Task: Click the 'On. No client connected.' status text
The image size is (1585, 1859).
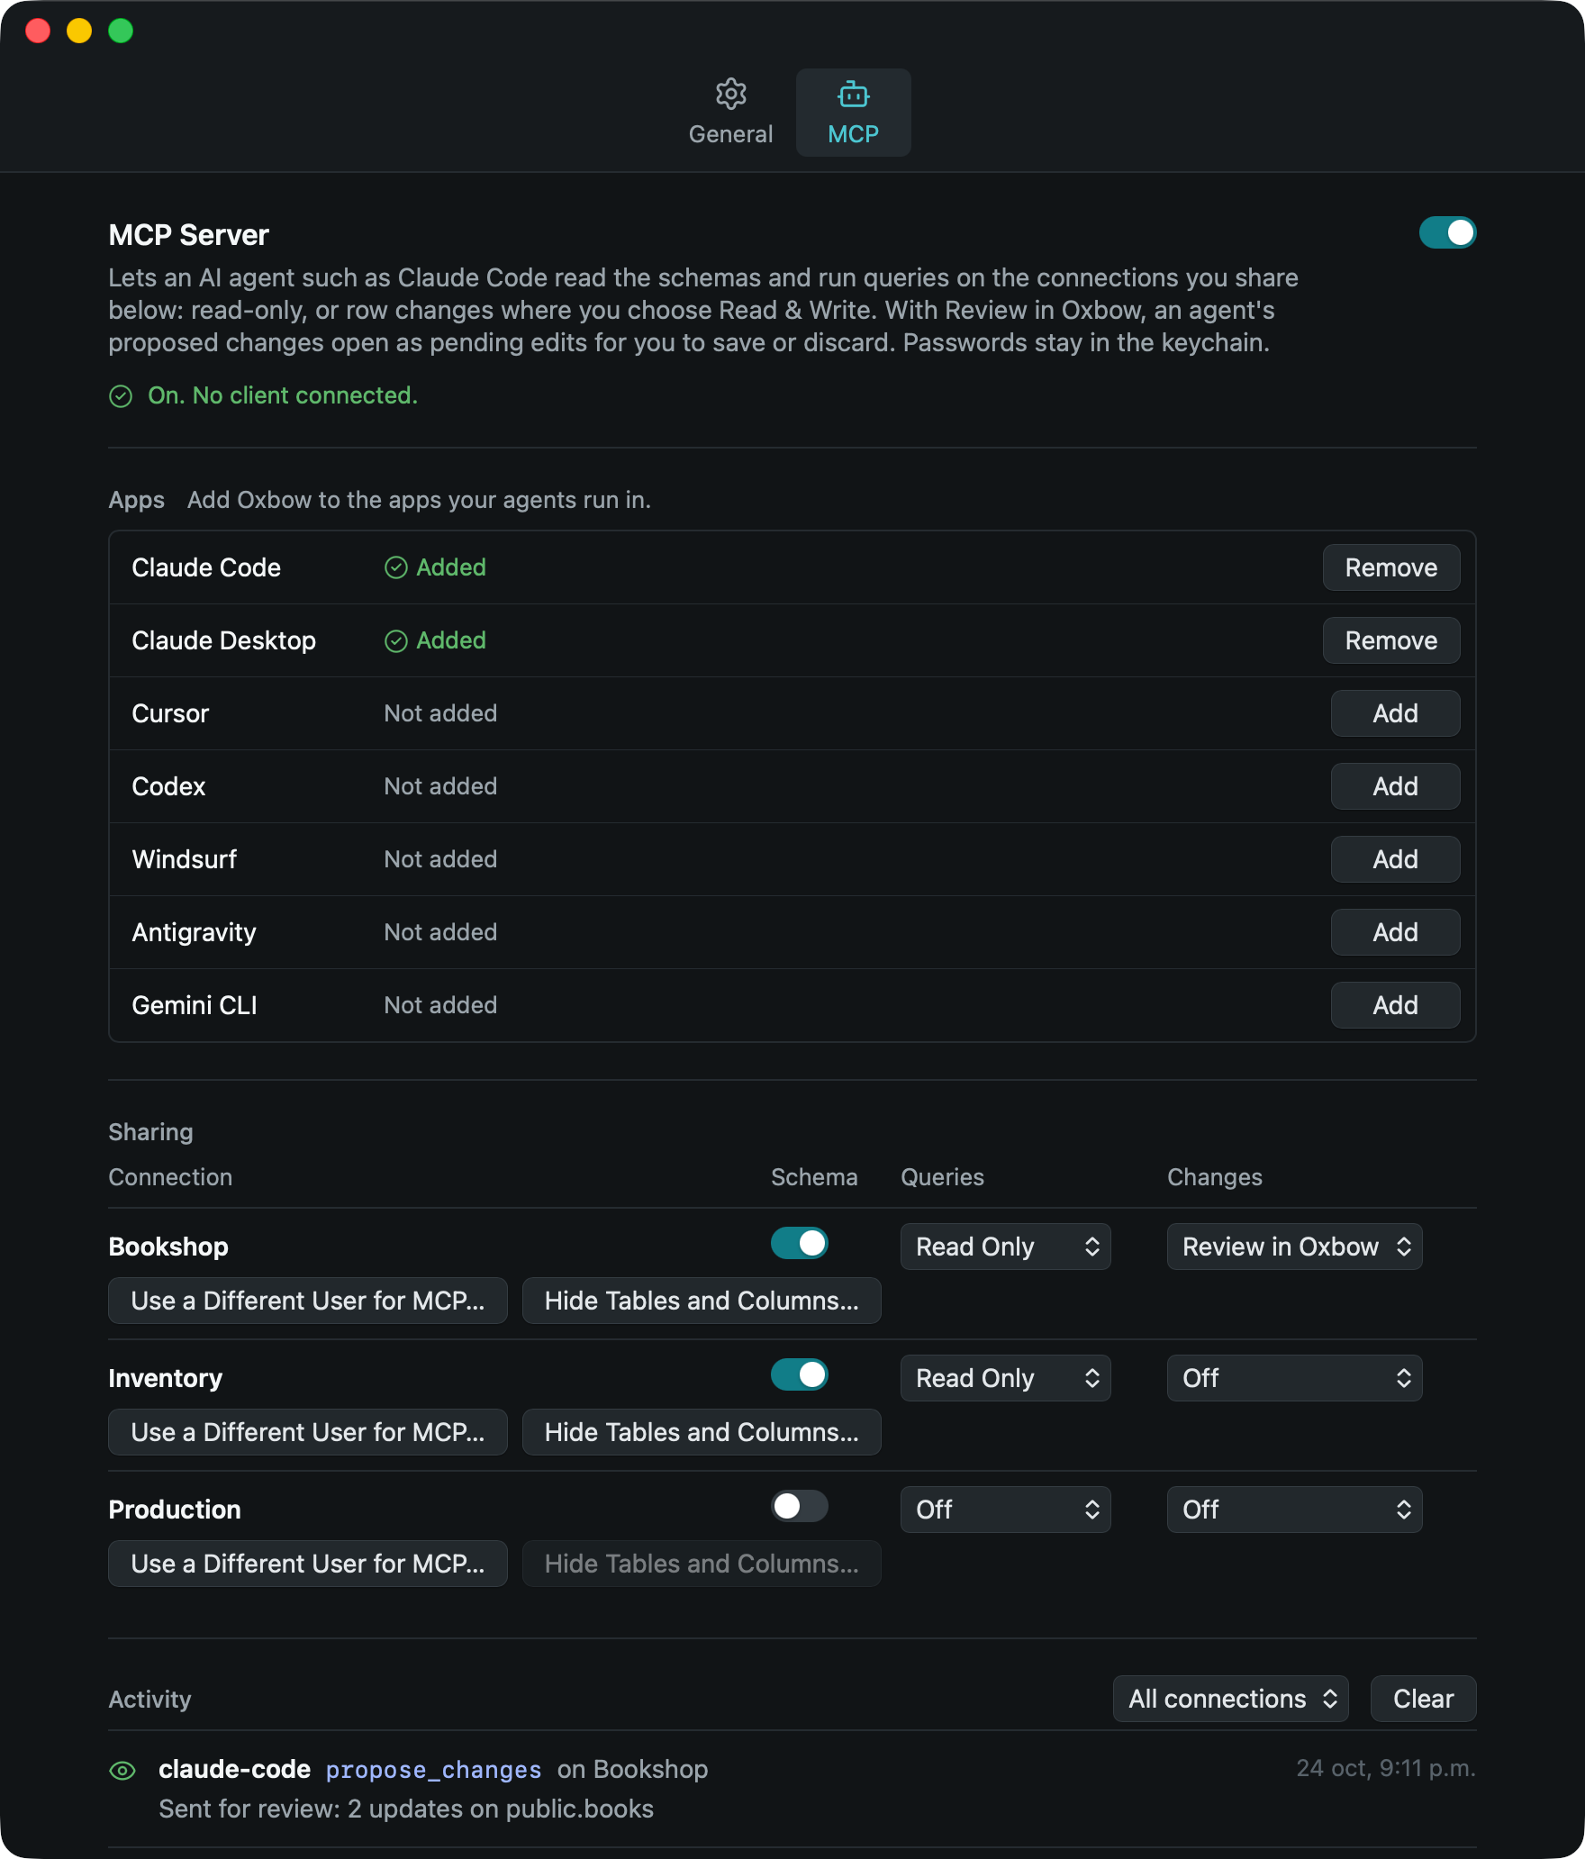Action: [283, 395]
